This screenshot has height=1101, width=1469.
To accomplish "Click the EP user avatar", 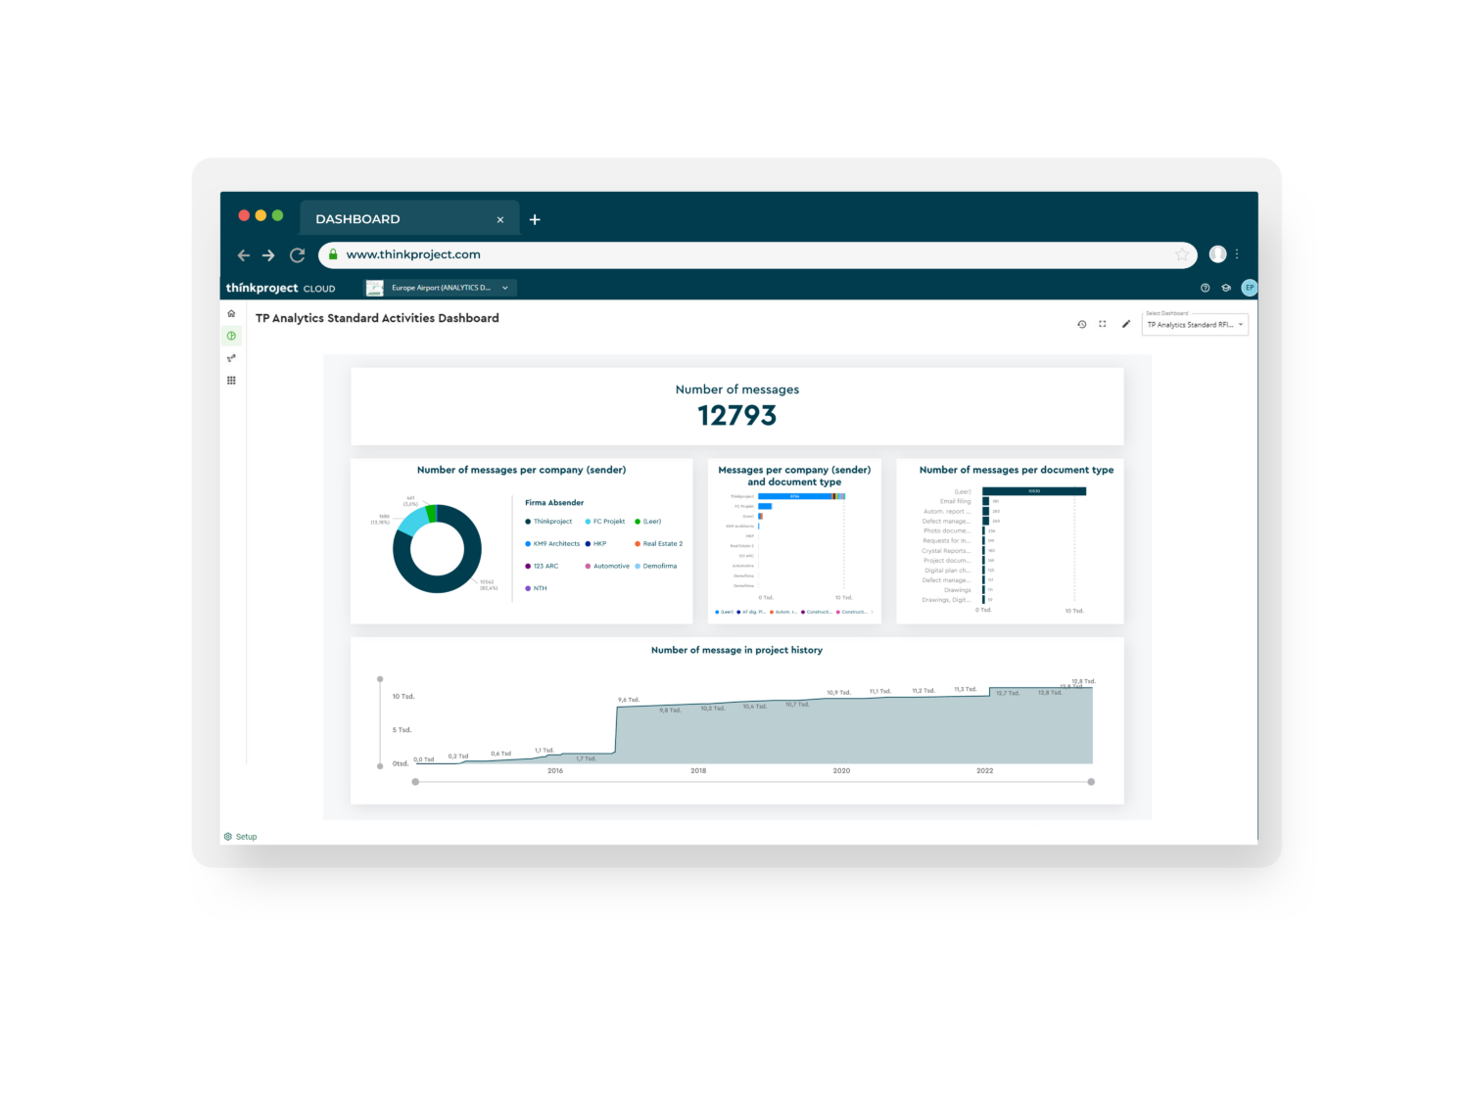I will point(1249,288).
